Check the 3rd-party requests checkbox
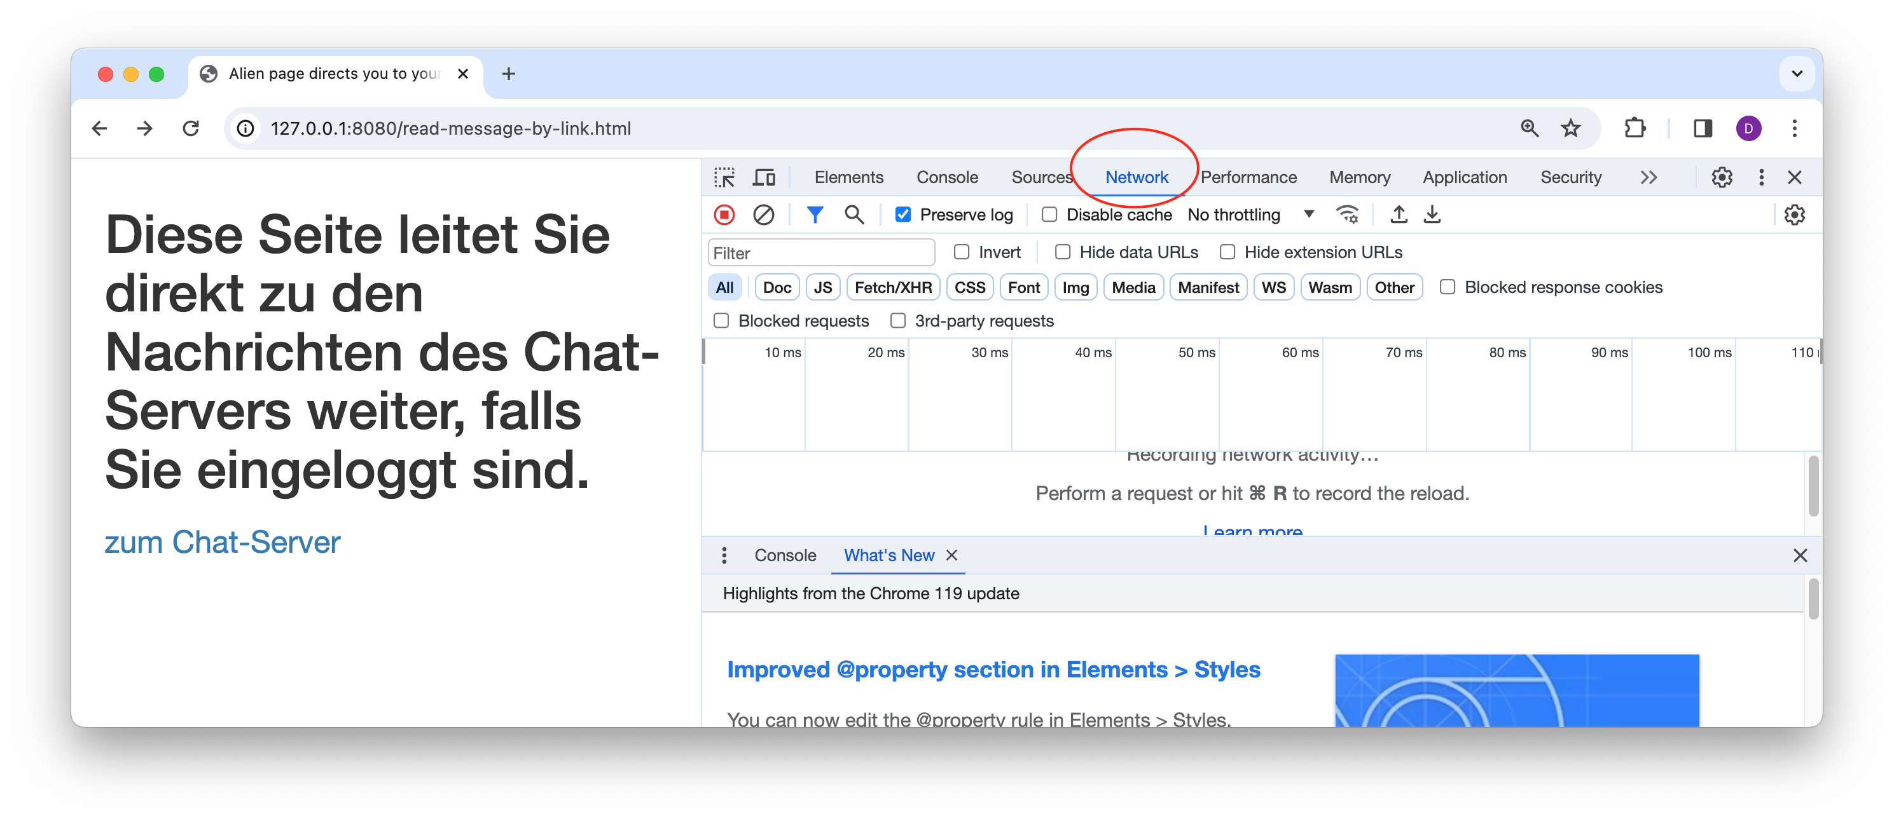 [898, 322]
